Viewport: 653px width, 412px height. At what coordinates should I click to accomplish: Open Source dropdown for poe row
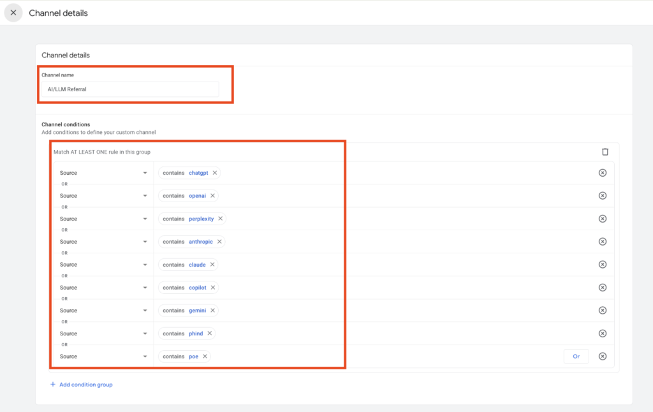coord(103,357)
